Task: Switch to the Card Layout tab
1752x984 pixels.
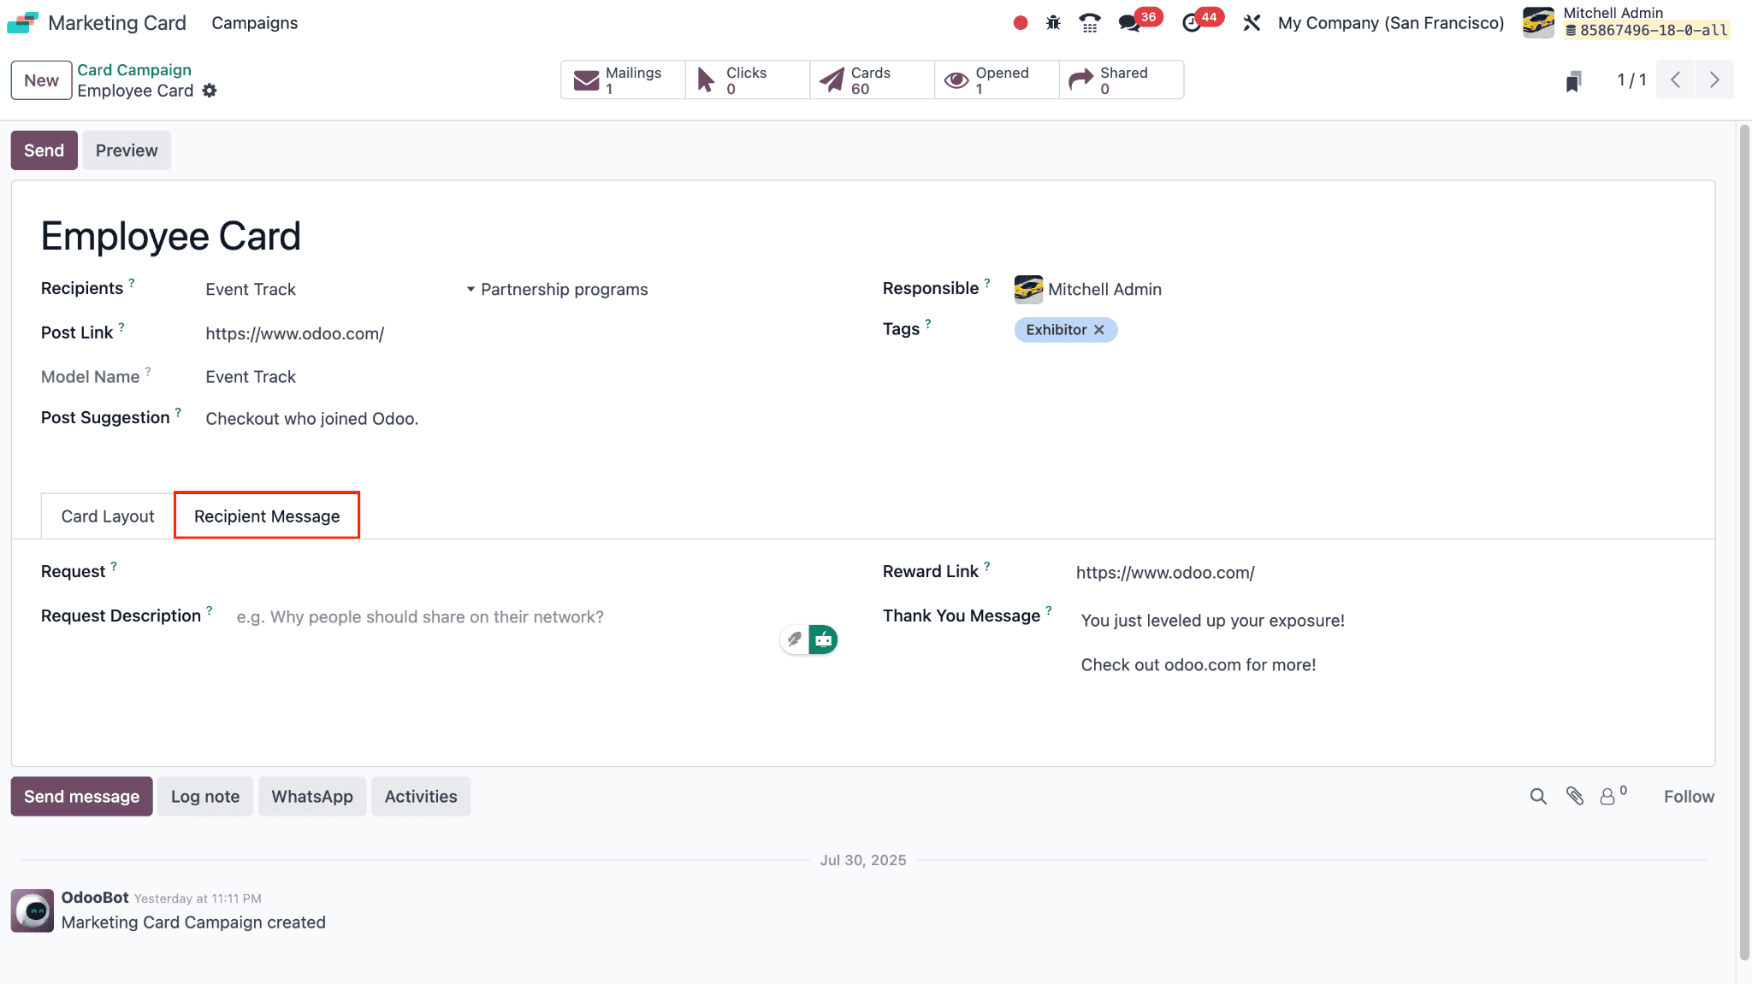Action: (x=108, y=516)
